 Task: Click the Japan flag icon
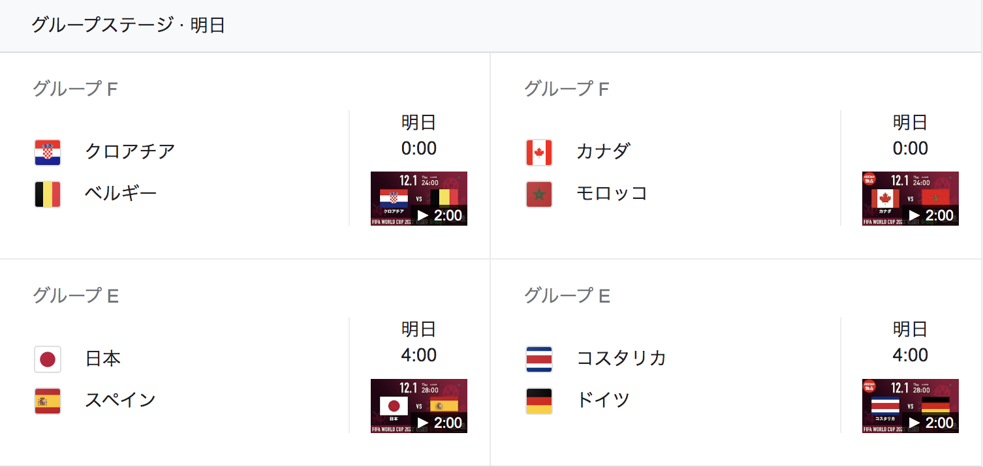click(48, 359)
